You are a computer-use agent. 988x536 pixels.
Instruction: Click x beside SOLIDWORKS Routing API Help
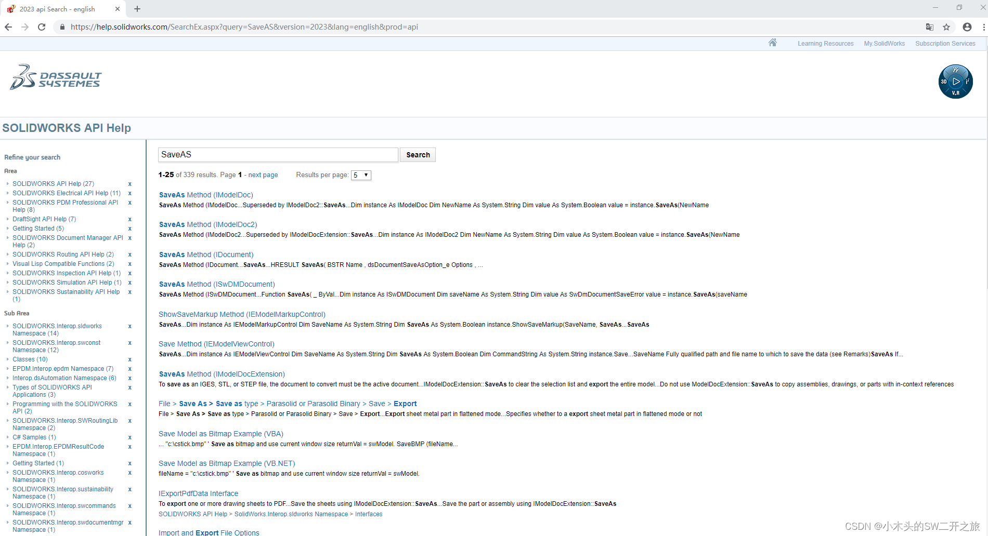pos(130,254)
